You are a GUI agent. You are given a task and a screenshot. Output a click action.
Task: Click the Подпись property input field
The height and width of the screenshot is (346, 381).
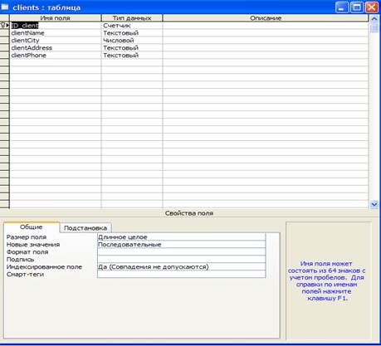point(182,259)
